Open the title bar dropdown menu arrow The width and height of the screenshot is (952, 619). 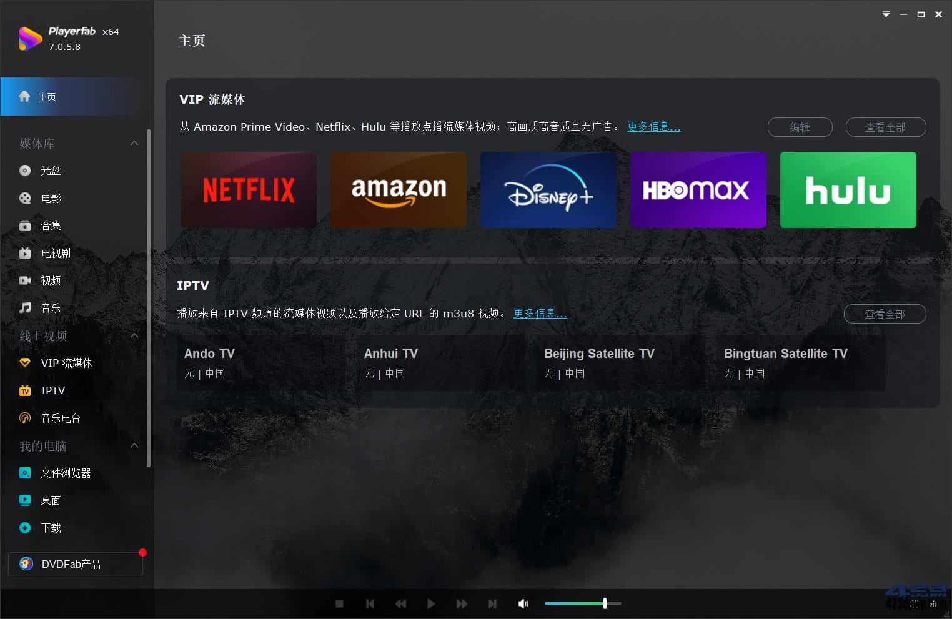(886, 14)
